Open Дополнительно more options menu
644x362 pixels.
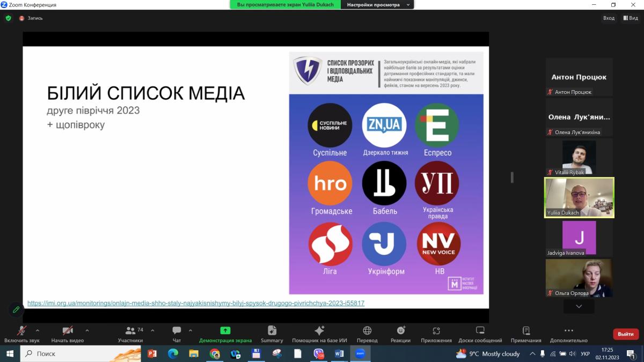click(568, 331)
